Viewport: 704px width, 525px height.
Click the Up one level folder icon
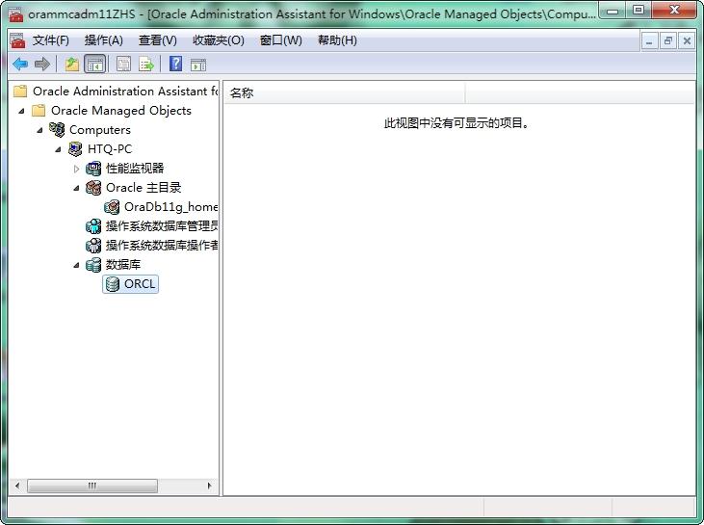tap(72, 65)
